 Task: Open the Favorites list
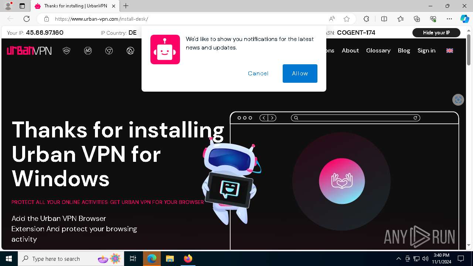coord(401,19)
